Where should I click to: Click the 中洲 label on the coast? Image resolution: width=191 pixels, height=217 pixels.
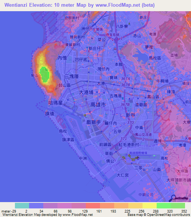(83, 158)
